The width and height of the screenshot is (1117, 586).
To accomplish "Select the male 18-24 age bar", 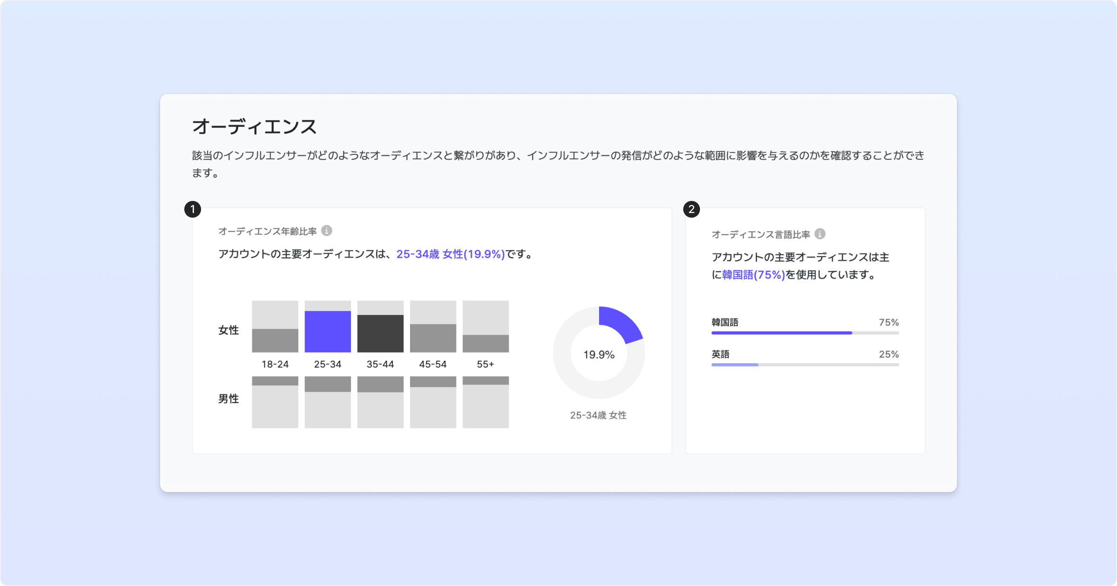I will (275, 381).
